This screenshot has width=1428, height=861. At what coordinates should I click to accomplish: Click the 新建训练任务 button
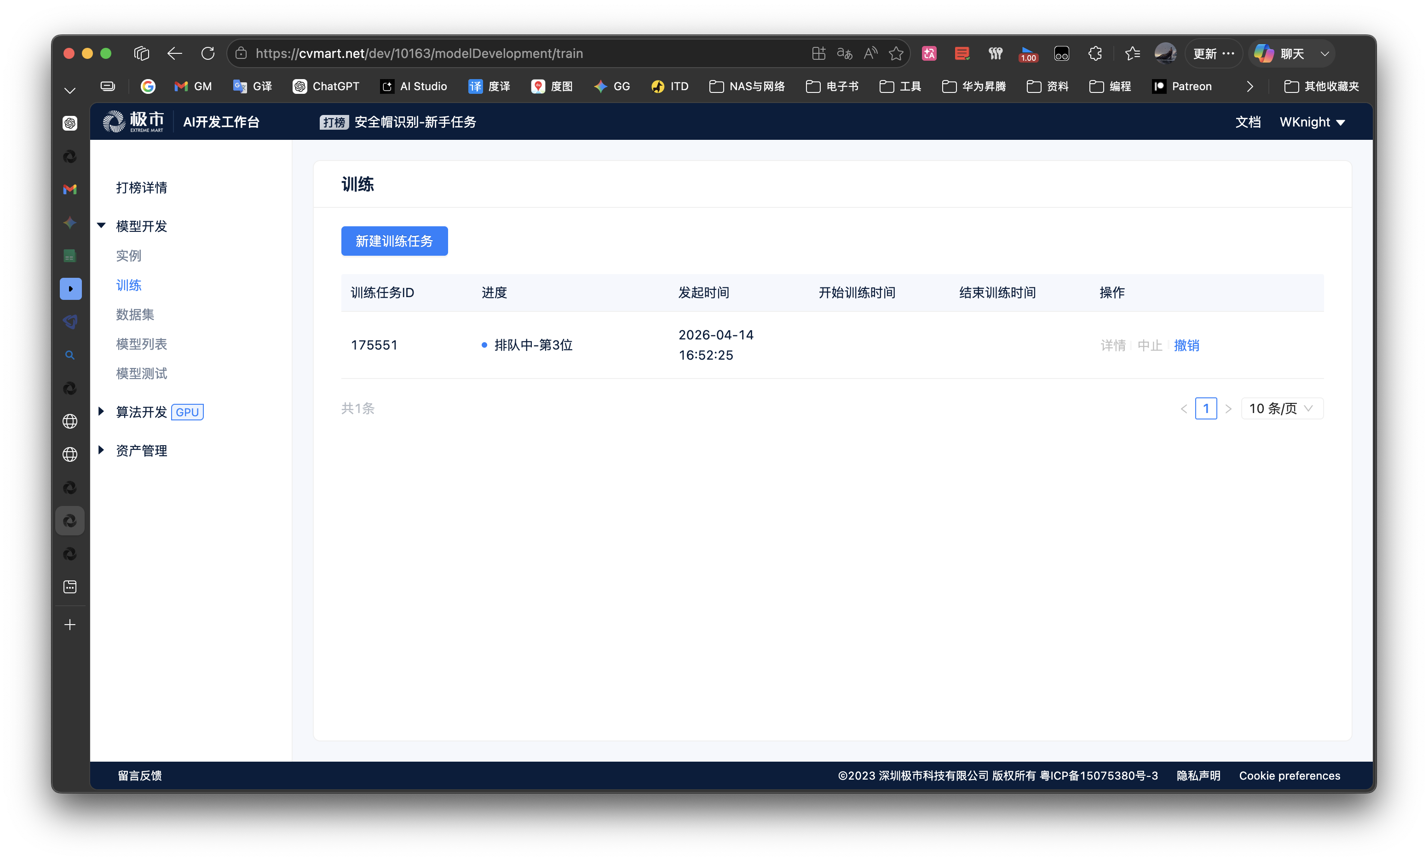pyautogui.click(x=394, y=241)
